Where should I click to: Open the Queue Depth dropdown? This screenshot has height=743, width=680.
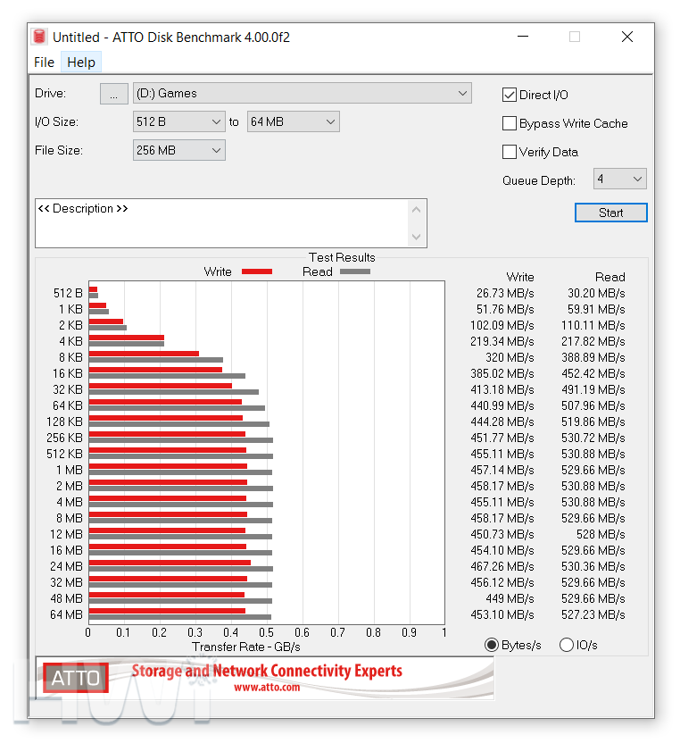tap(620, 179)
